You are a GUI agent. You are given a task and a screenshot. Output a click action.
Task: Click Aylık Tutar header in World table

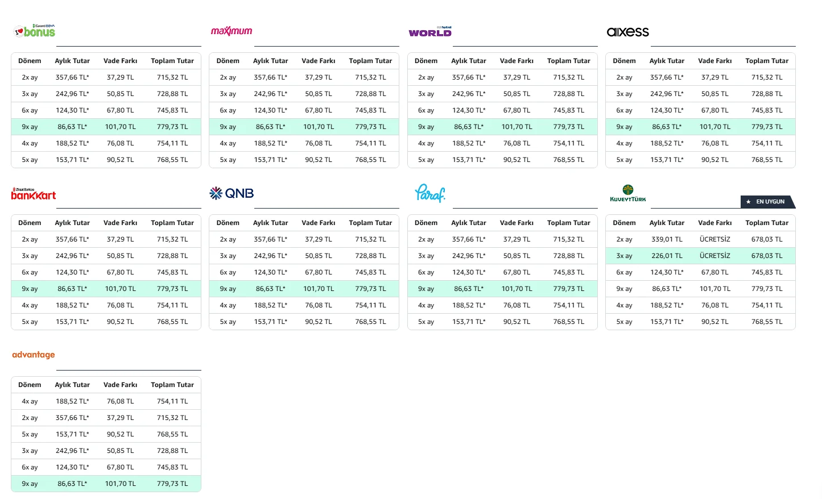coord(469,61)
